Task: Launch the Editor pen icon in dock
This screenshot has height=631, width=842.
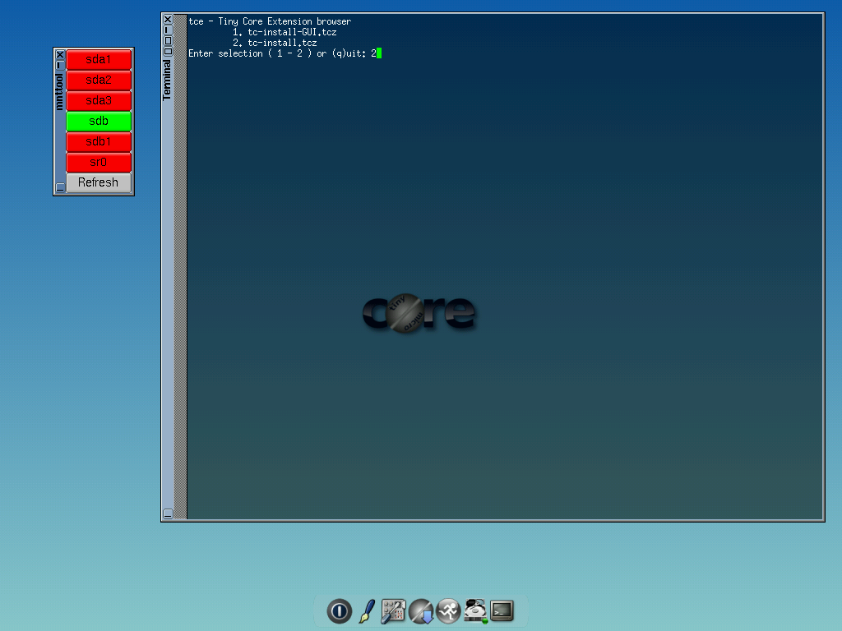Action: [x=367, y=611]
